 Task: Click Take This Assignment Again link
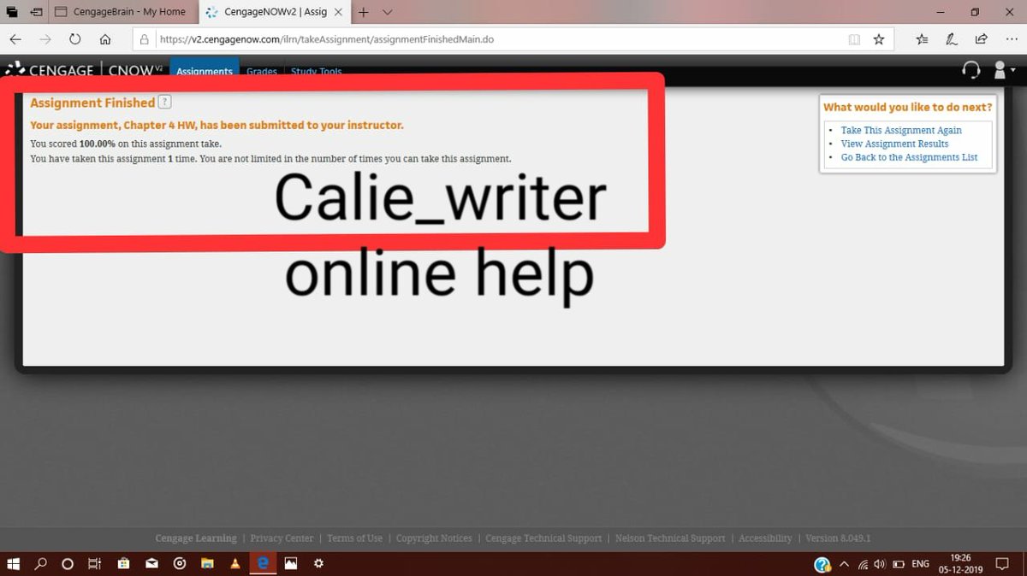[901, 131]
